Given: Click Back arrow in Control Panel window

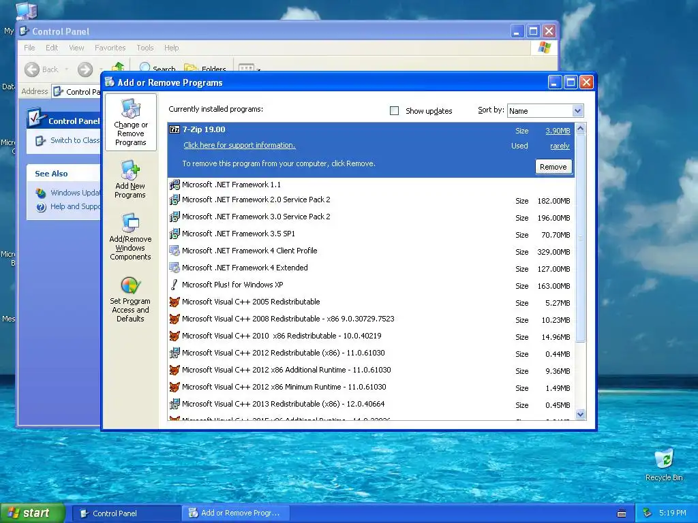Looking at the screenshot, I should coord(32,69).
